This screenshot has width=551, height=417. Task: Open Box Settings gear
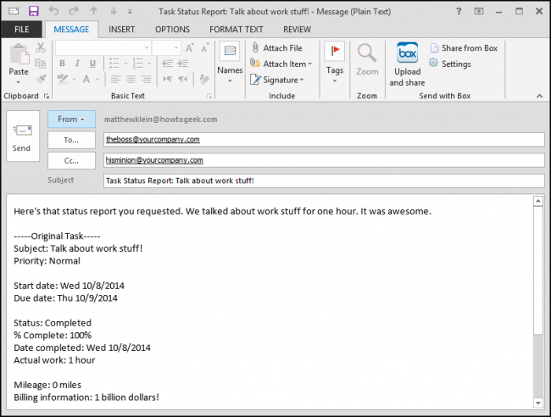(450, 64)
